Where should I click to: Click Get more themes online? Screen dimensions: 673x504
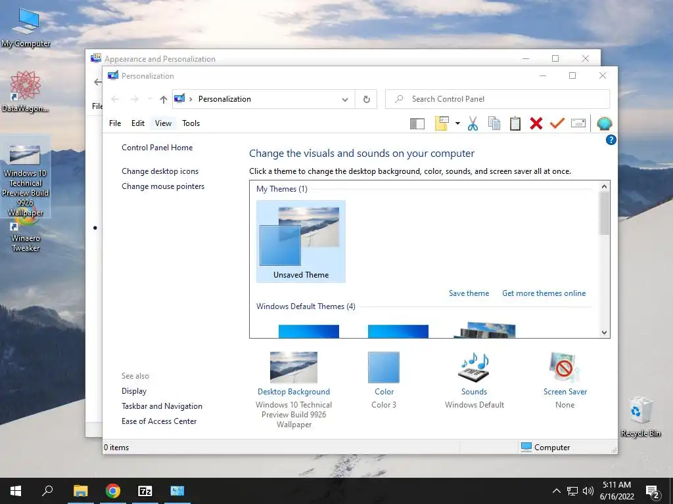pos(544,293)
